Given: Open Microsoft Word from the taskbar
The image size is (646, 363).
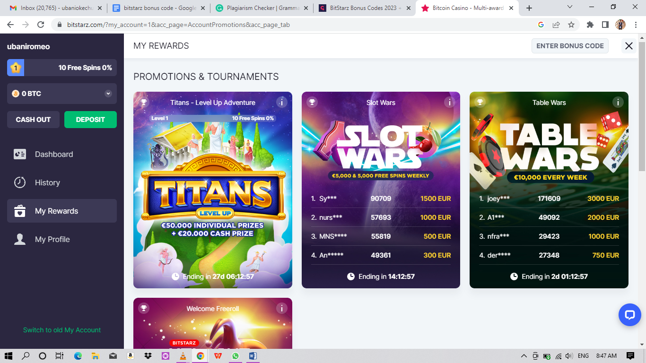Looking at the screenshot, I should pos(253,356).
